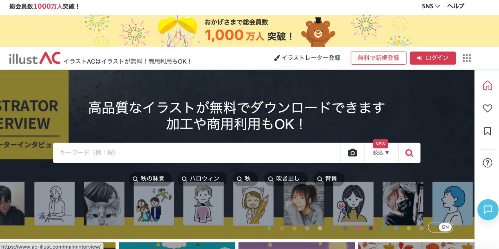Open the blue chat bubble widget
The image size is (499, 249).
(488, 210)
